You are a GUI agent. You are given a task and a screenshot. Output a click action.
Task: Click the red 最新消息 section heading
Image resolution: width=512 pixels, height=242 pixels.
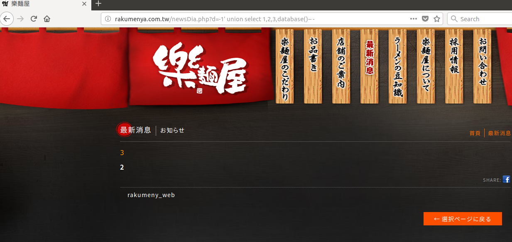click(x=135, y=130)
